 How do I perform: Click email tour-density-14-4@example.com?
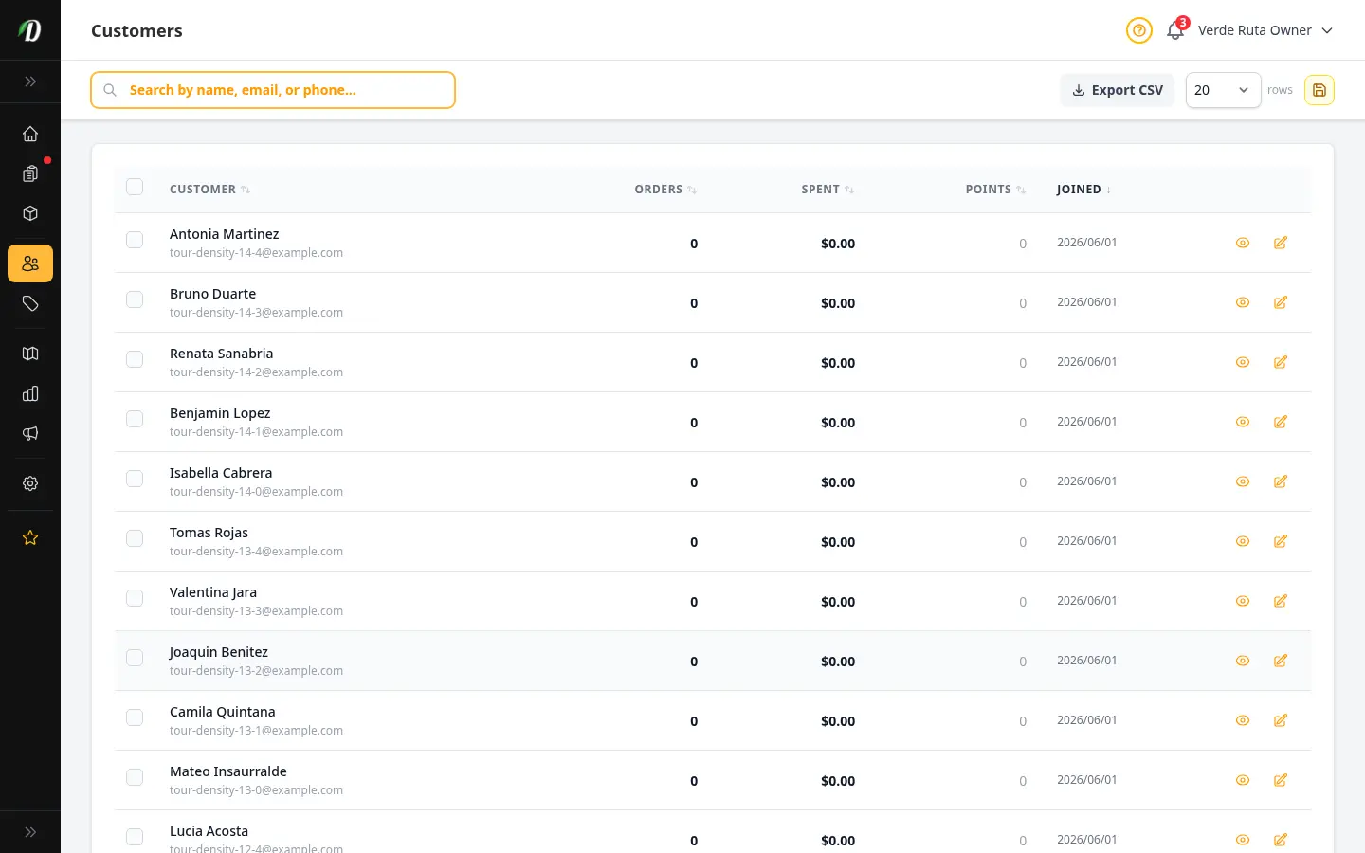(x=256, y=253)
